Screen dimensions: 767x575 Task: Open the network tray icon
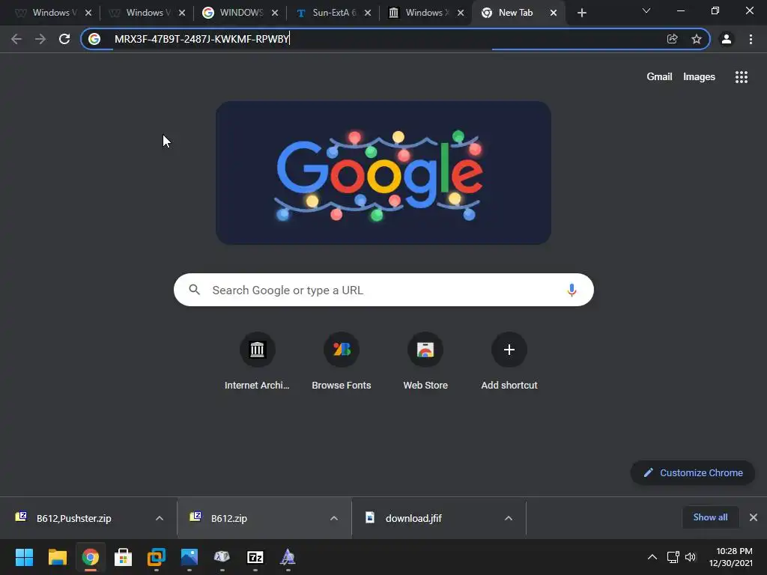click(673, 557)
